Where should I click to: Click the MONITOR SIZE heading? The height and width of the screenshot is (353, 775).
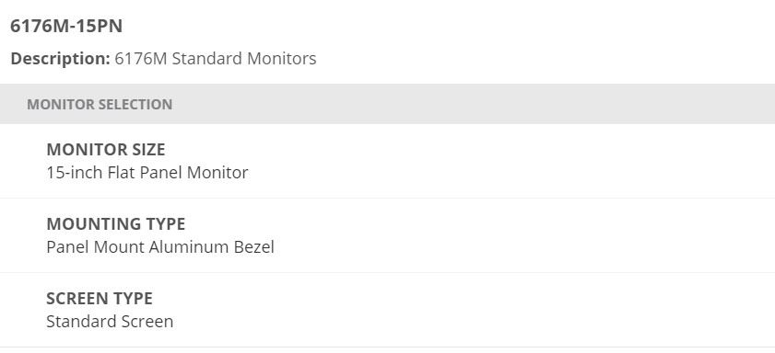tap(106, 150)
